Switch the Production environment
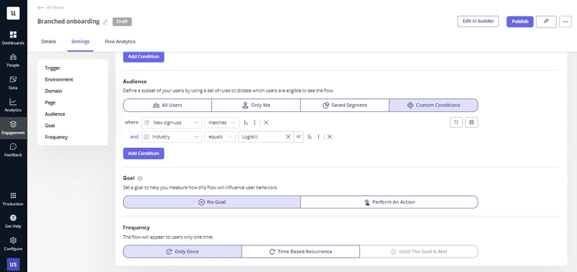 (13, 199)
